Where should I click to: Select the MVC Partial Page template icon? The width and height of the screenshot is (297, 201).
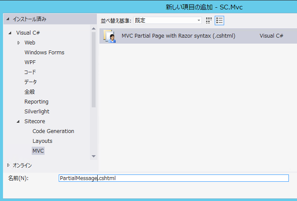pyautogui.click(x=109, y=36)
